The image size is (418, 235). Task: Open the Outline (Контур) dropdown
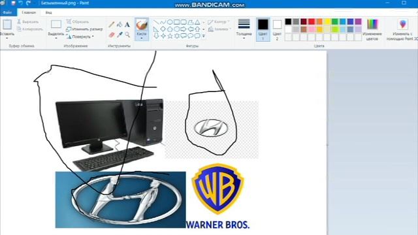[219, 22]
